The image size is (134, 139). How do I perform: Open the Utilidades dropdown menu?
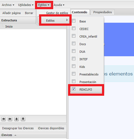[x=26, y=5]
